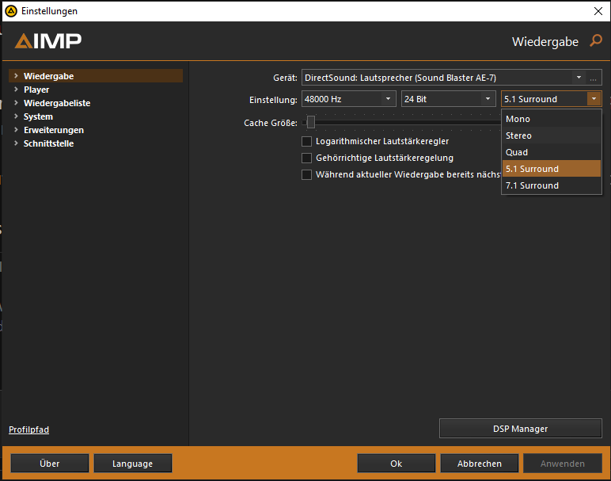Expand the System tree arrow
This screenshot has height=481, width=611.
(16, 116)
